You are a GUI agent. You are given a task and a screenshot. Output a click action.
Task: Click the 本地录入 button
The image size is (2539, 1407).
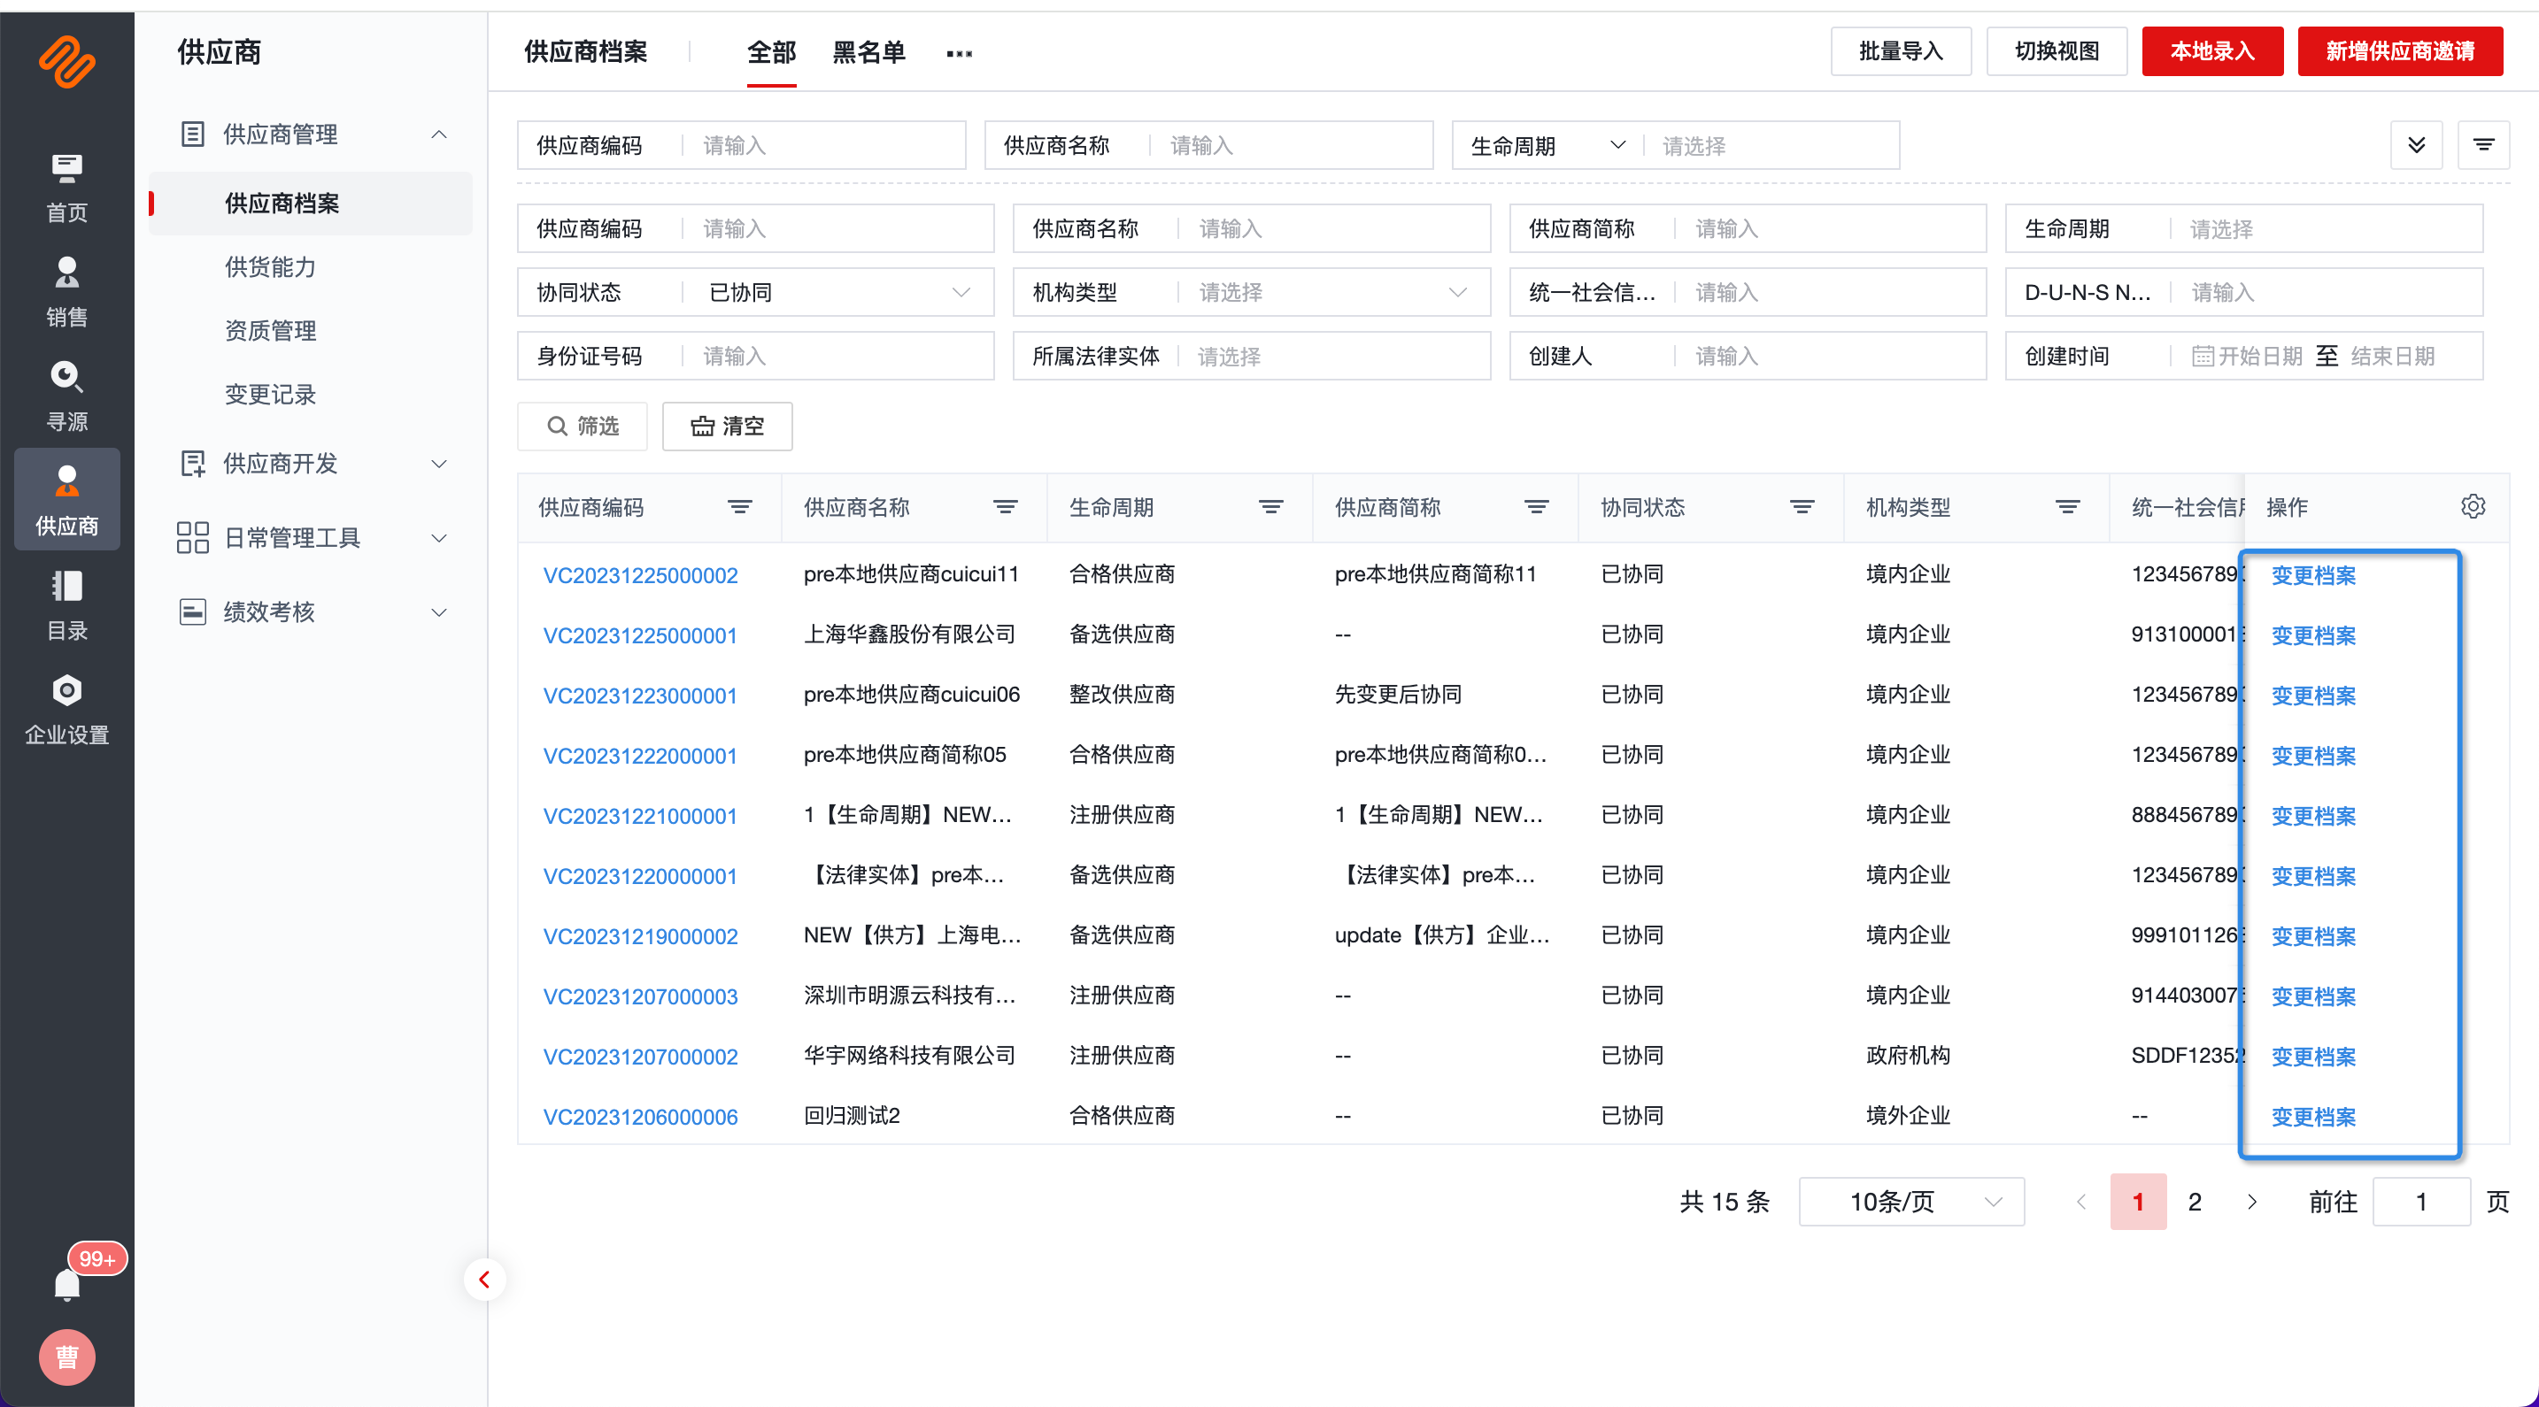[x=2211, y=51]
